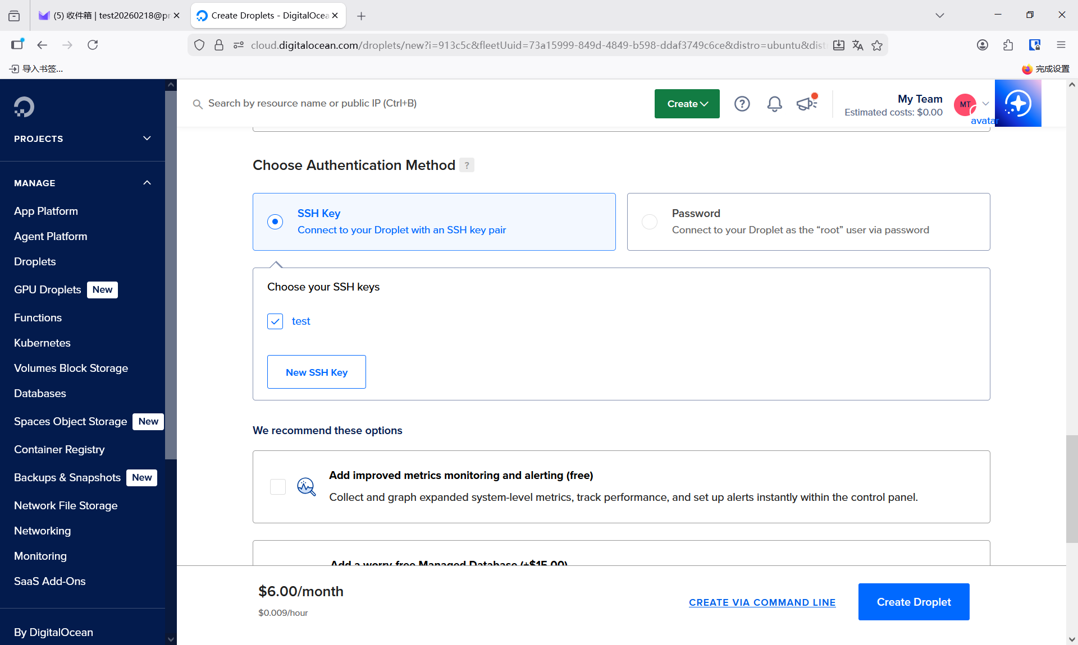Go to Droplets in sidebar

click(x=35, y=261)
